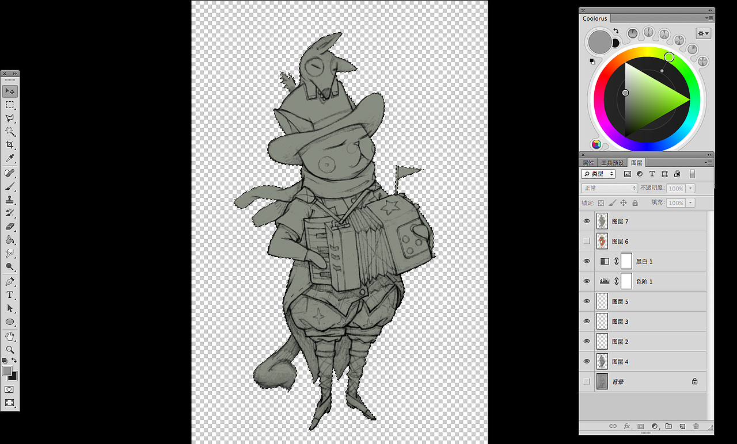Open Coolorus color mode selector icon
This screenshot has height=444, width=737.
coord(596,144)
